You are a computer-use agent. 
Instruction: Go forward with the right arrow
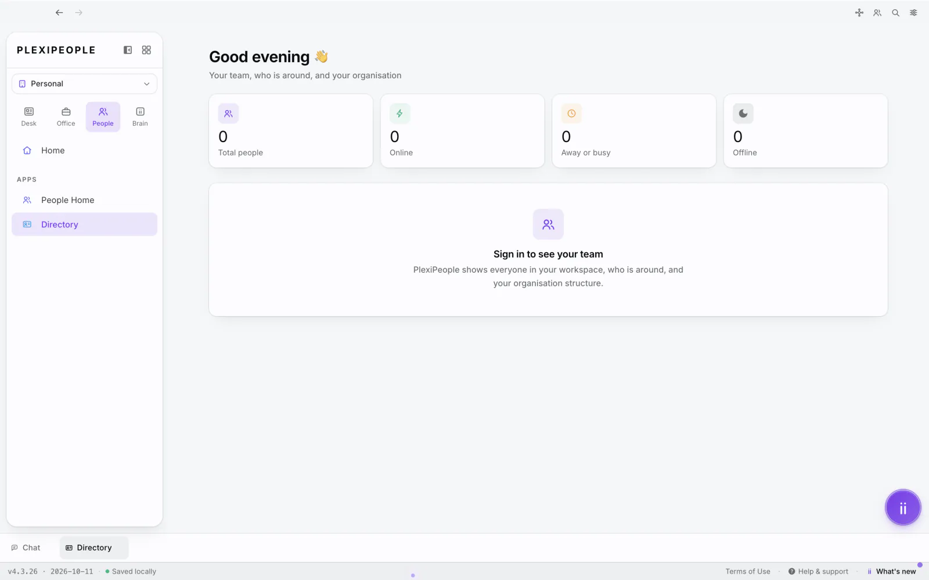click(79, 13)
